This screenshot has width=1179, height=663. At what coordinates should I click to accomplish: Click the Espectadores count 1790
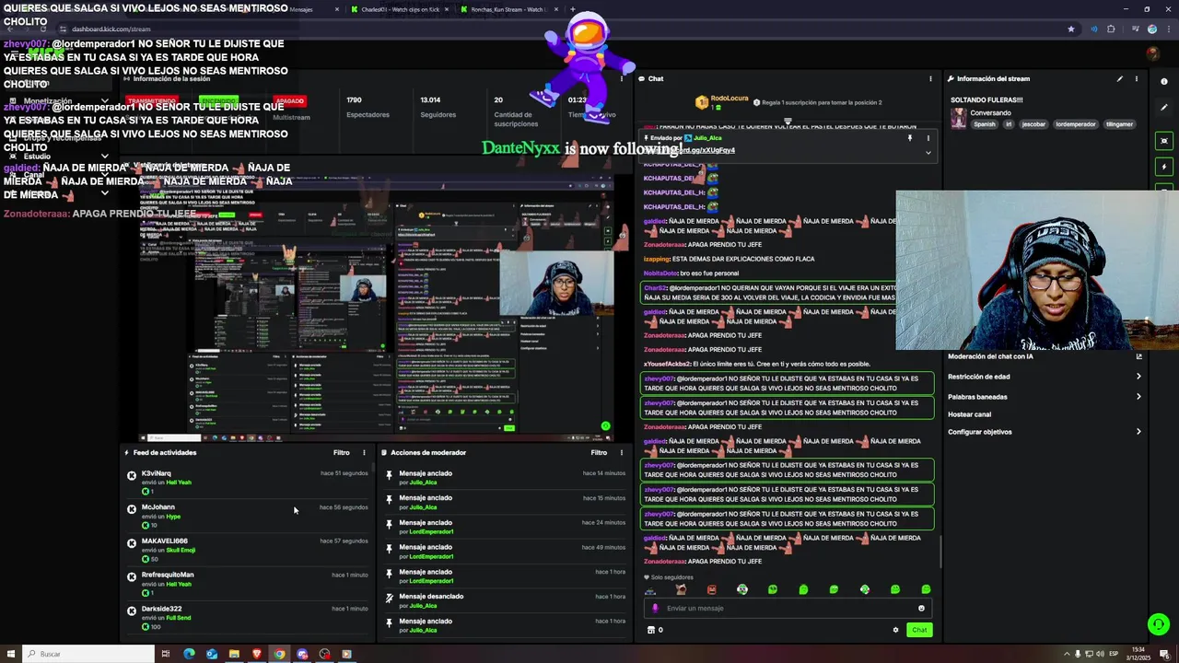coord(354,100)
